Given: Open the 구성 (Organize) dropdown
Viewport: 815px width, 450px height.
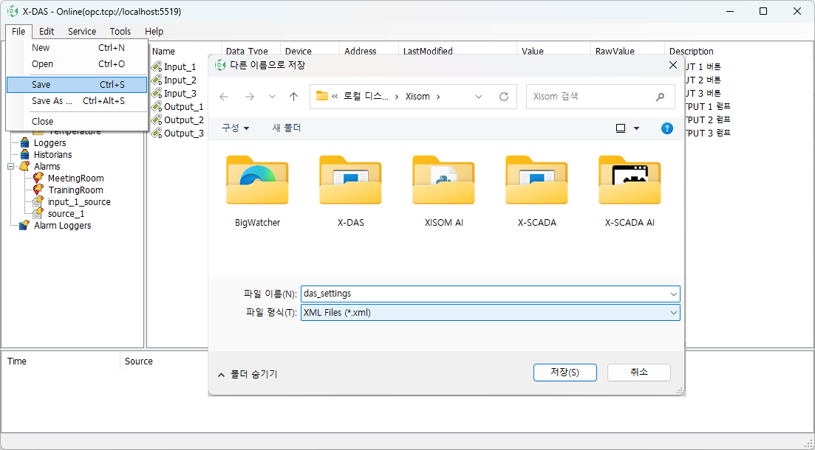Looking at the screenshot, I should [x=235, y=128].
